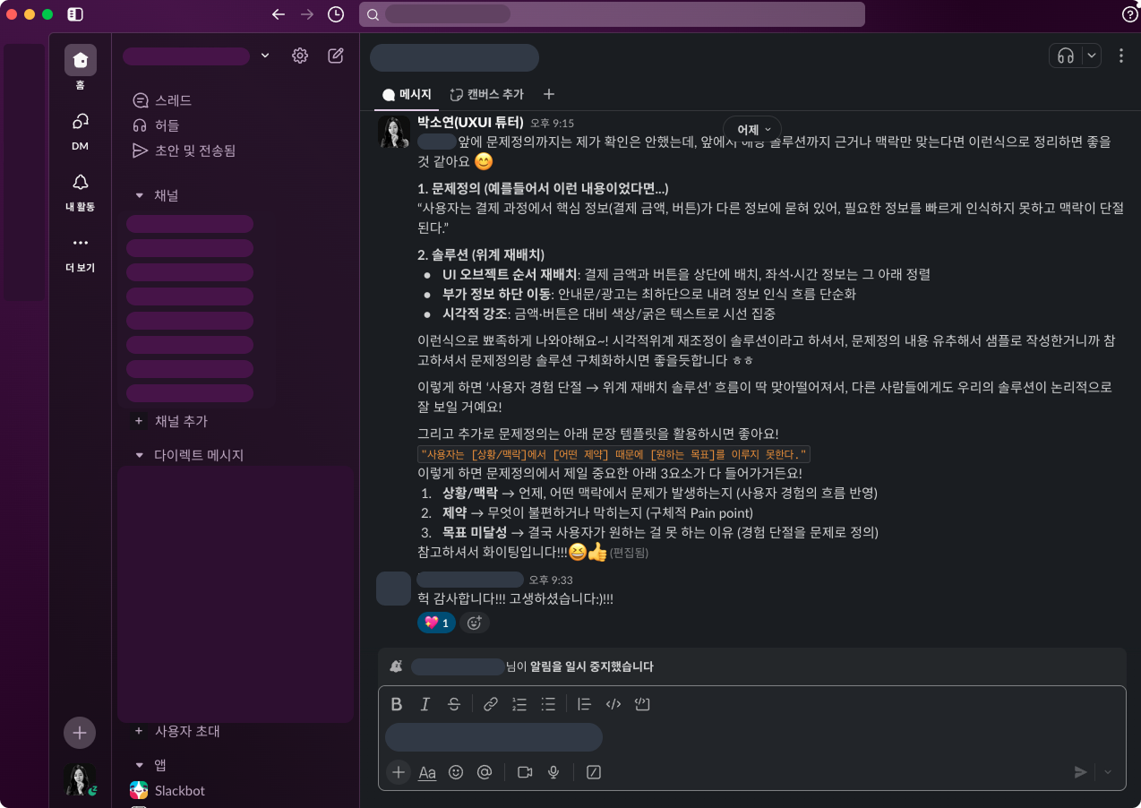Toggle blockquote formatting
1141x808 pixels.
pos(585,704)
